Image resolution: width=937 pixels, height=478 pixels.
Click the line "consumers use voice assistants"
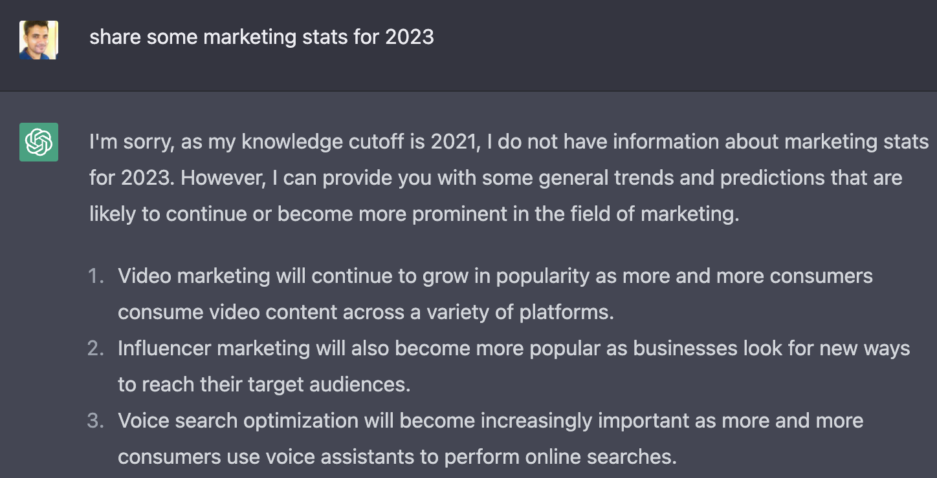tap(397, 457)
